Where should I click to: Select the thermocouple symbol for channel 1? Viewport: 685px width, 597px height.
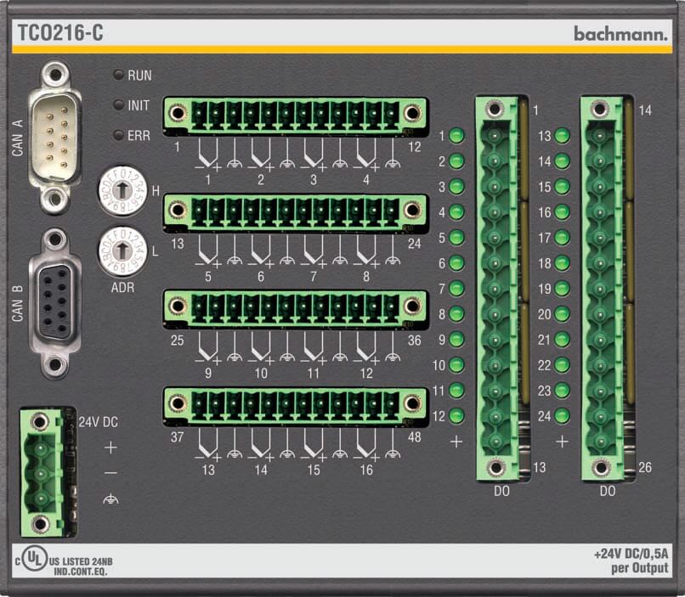[x=208, y=155]
